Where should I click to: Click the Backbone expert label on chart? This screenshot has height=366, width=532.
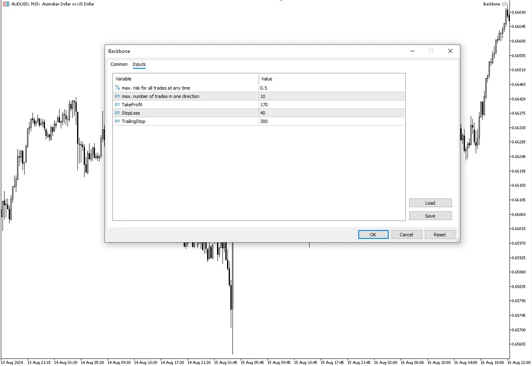pyautogui.click(x=492, y=4)
